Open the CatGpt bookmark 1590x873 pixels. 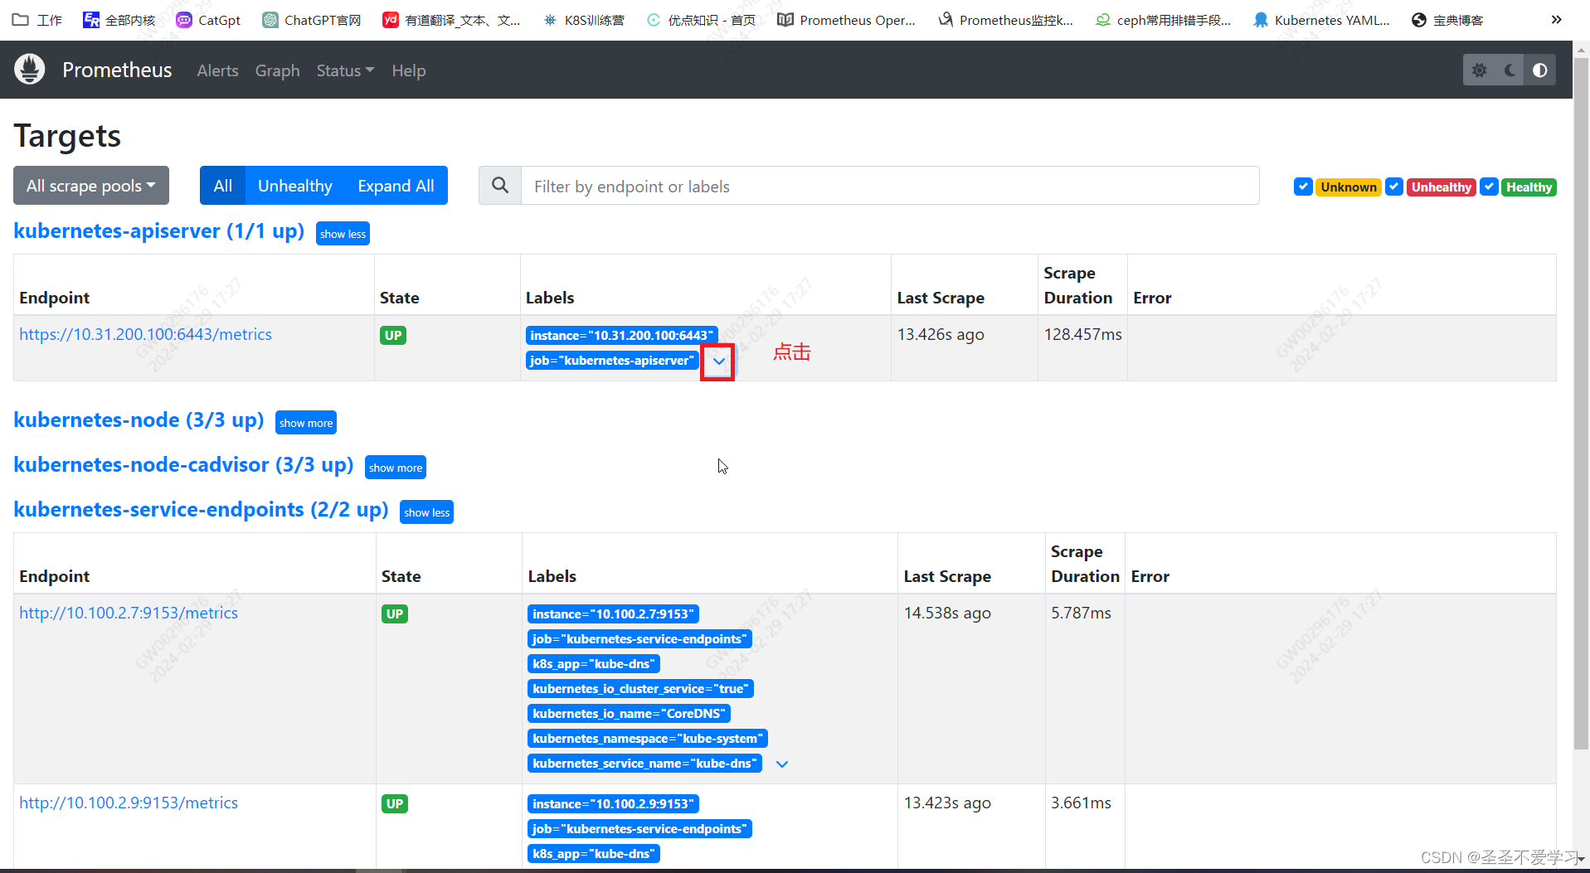[208, 20]
